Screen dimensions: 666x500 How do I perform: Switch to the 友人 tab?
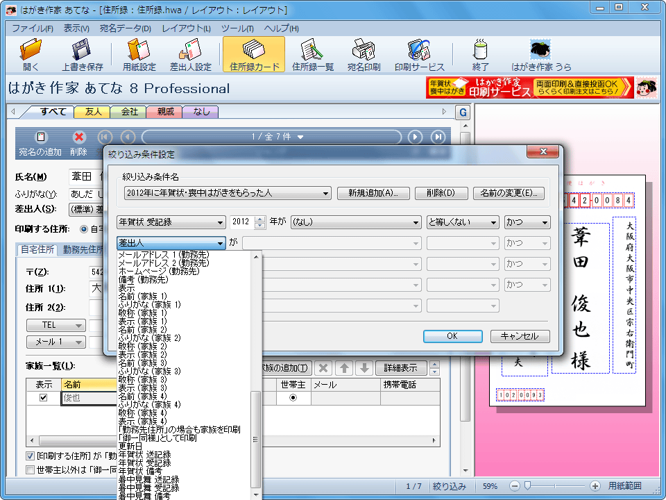point(92,112)
